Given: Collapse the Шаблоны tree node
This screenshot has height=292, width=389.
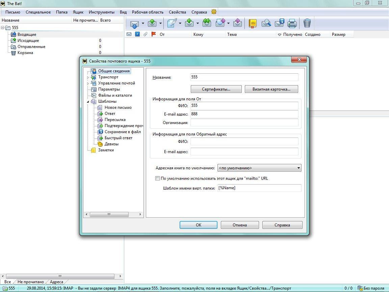Looking at the screenshot, I should pyautogui.click(x=88, y=102).
